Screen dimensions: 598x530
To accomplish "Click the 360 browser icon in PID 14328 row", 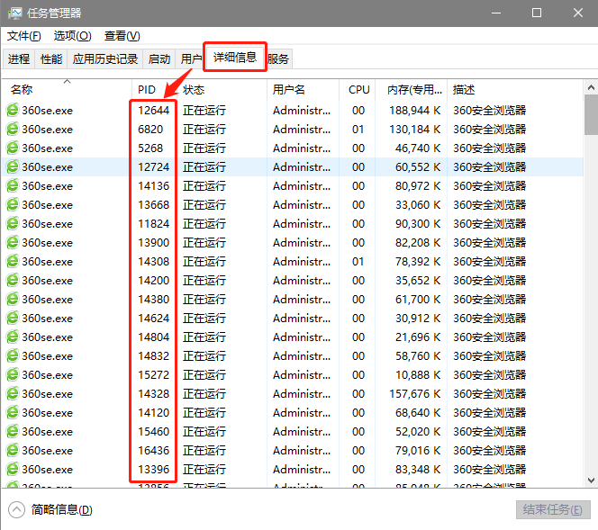I will 13,393.
